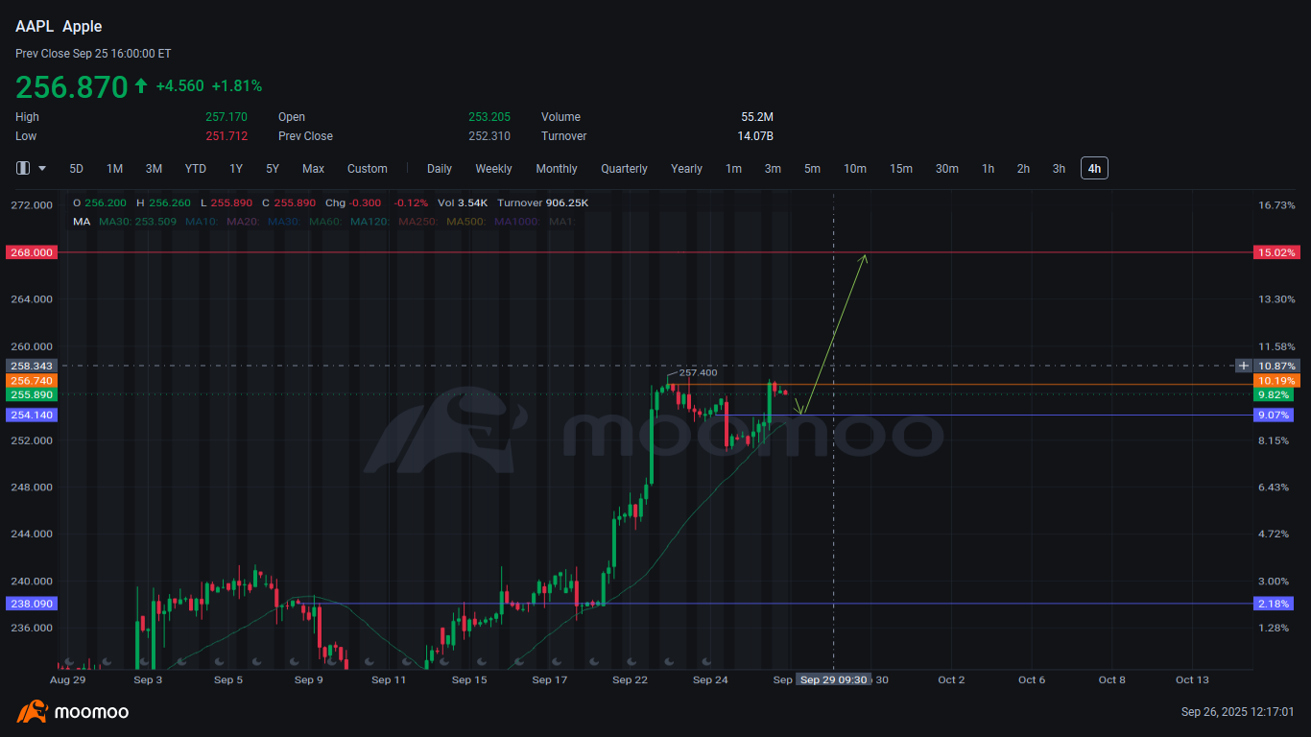Choose the 5Y range
This screenshot has height=737, width=1311.
click(273, 169)
